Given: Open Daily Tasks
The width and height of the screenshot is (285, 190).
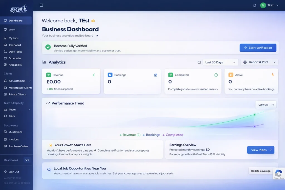Looking at the screenshot, I should [16, 51].
